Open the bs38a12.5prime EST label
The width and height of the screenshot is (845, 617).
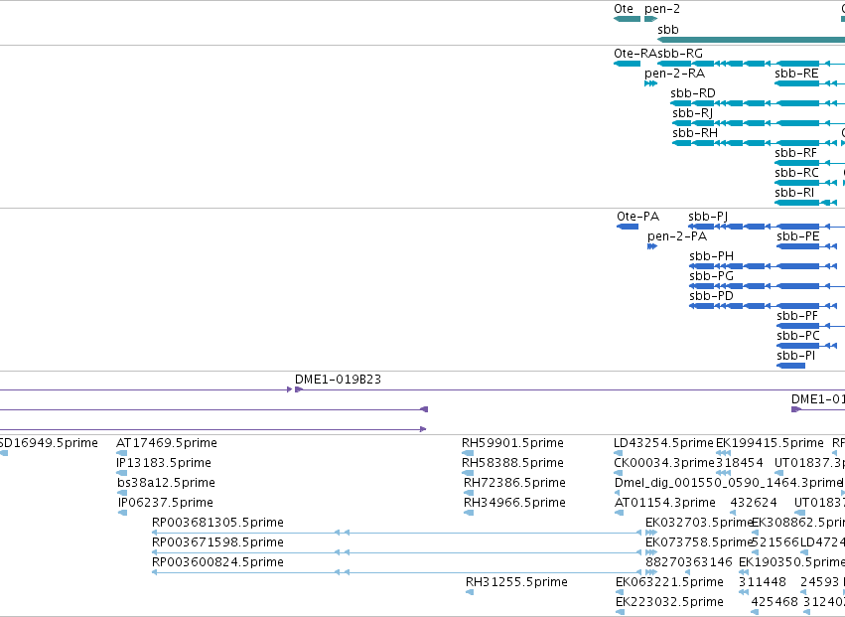click(166, 483)
